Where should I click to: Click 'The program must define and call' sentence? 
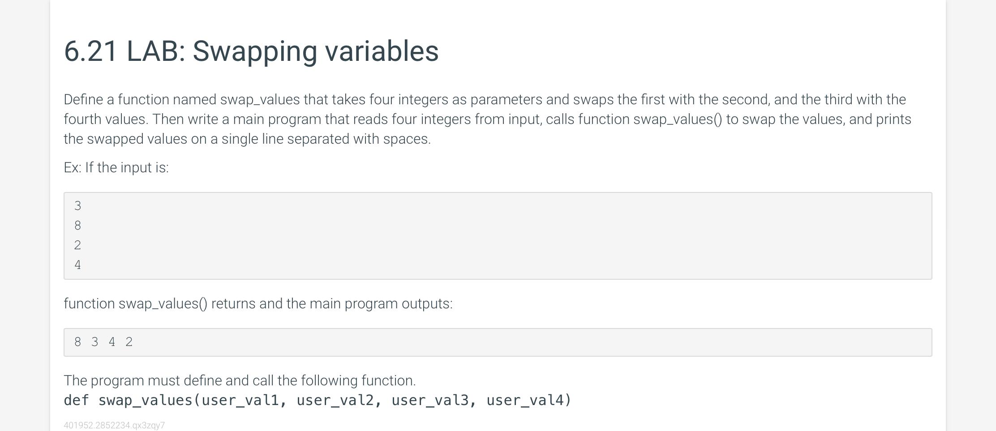click(x=240, y=380)
